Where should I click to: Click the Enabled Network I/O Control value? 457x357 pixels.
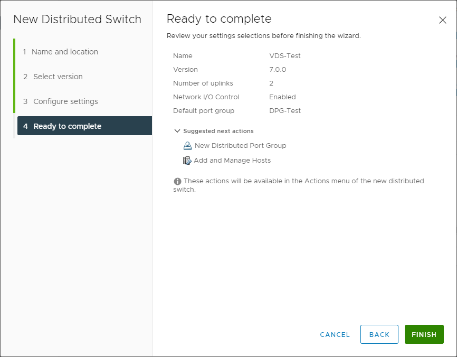click(282, 97)
